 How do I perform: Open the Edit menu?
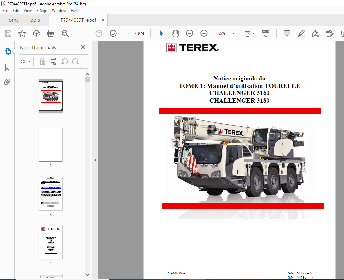tap(16, 10)
